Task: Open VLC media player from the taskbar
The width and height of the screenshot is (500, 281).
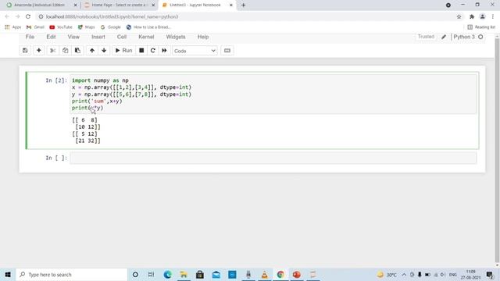Action: click(264, 274)
